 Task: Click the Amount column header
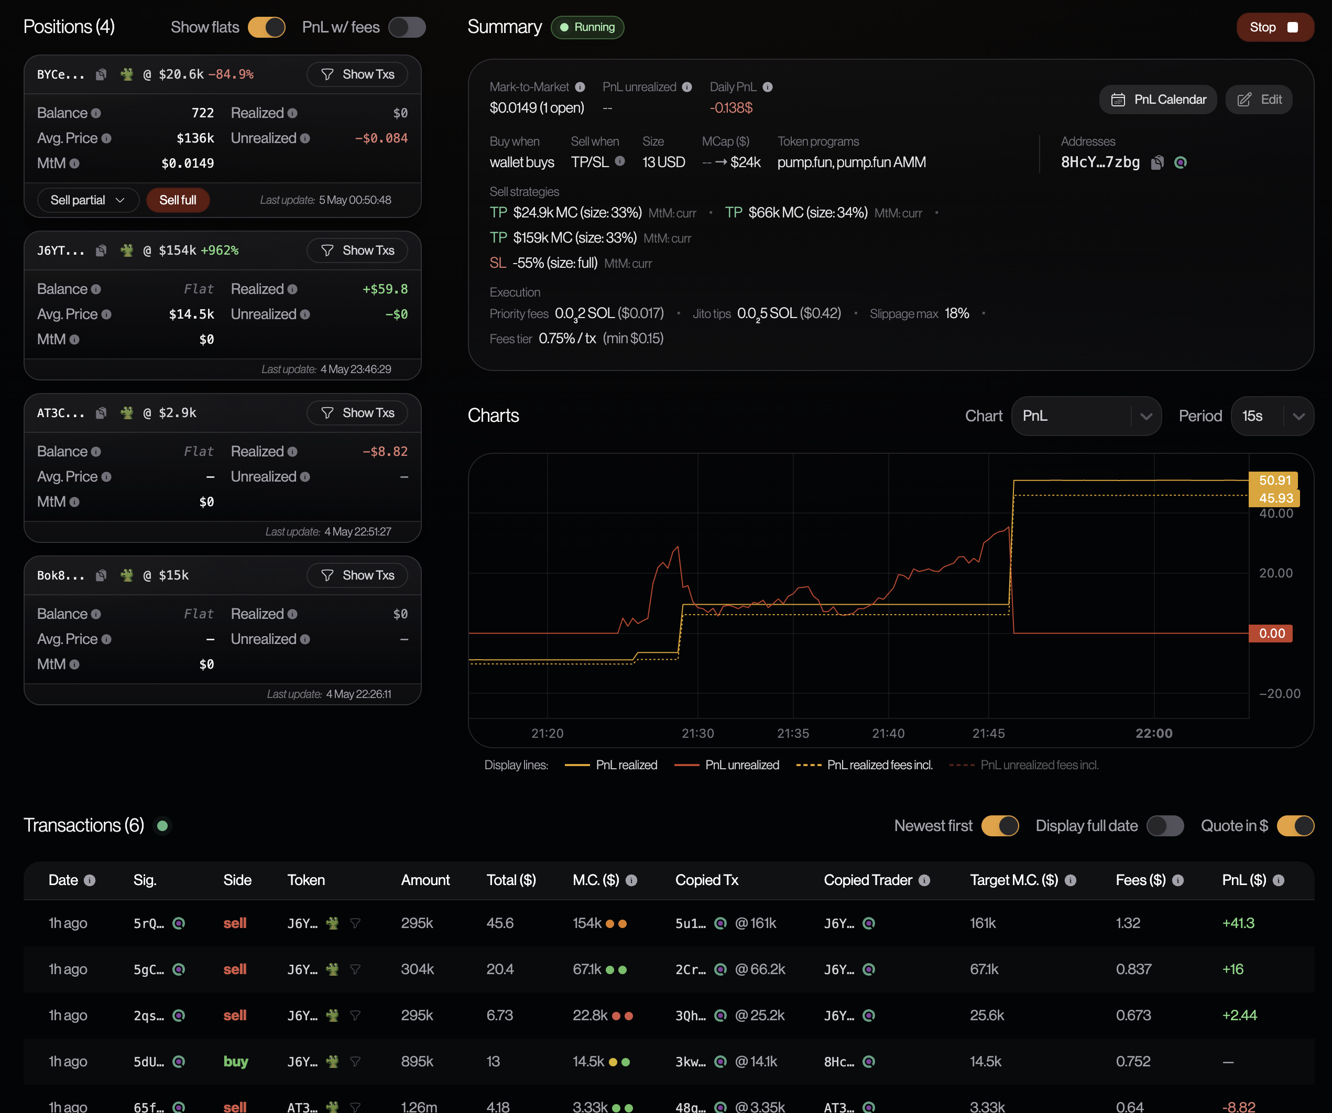pos(425,880)
